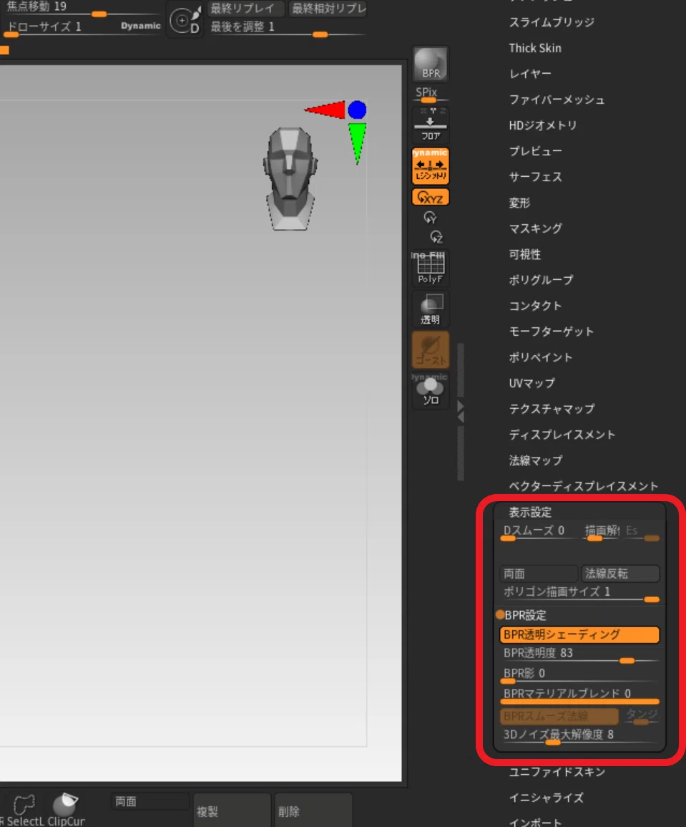Click the BPR render sphere icon
The width and height of the screenshot is (686, 827).
click(x=431, y=64)
